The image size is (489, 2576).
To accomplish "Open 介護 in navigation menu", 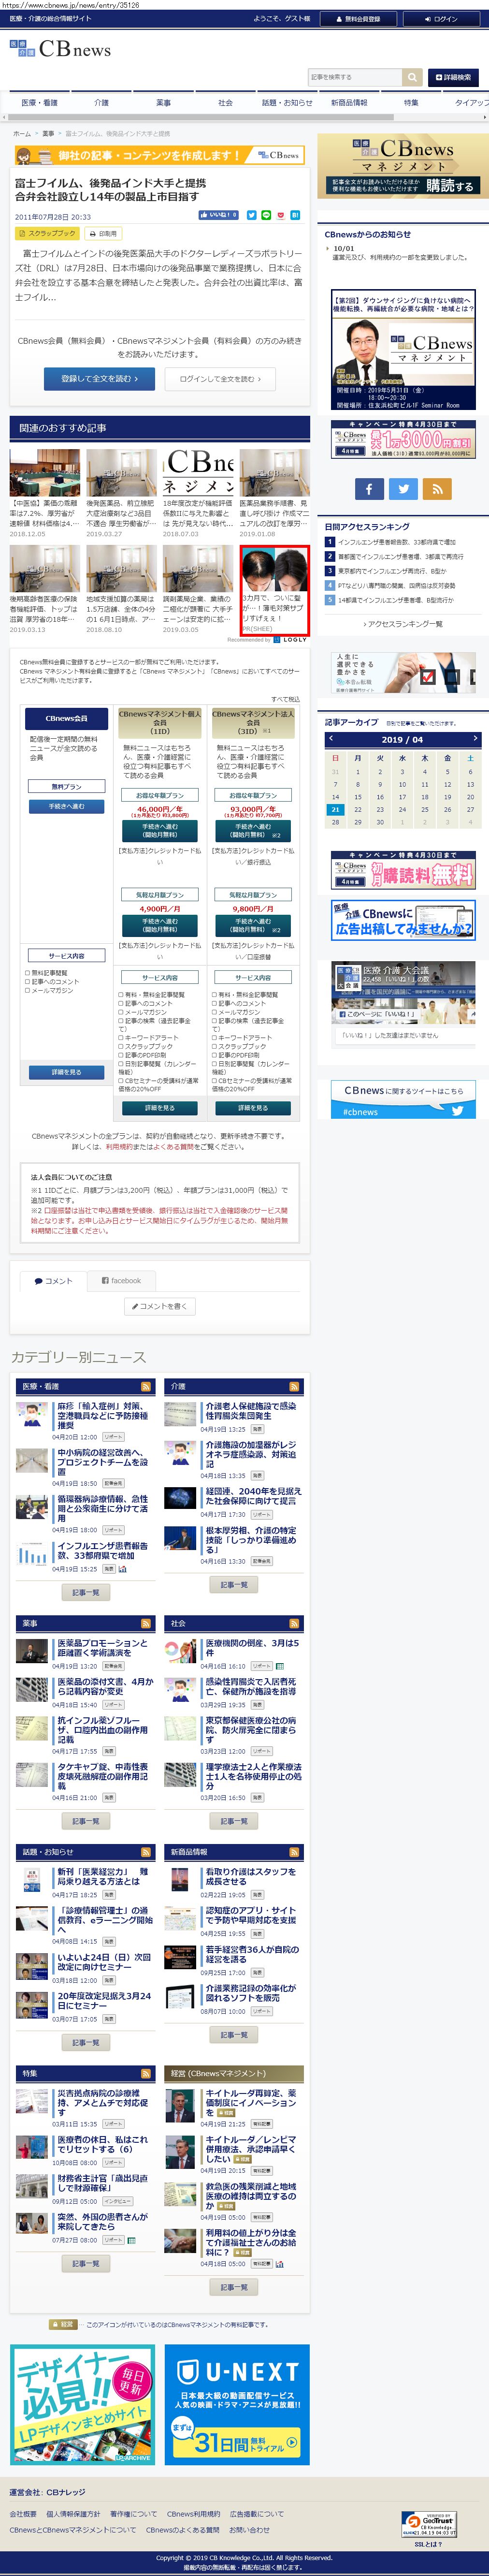I will tap(101, 103).
